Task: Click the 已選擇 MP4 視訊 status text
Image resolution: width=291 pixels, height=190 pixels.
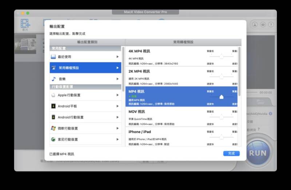Action: coord(61,154)
